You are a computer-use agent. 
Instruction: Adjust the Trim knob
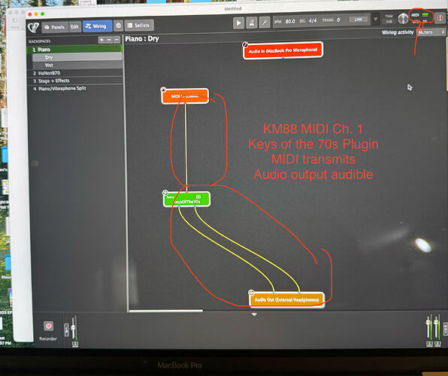pyautogui.click(x=403, y=19)
